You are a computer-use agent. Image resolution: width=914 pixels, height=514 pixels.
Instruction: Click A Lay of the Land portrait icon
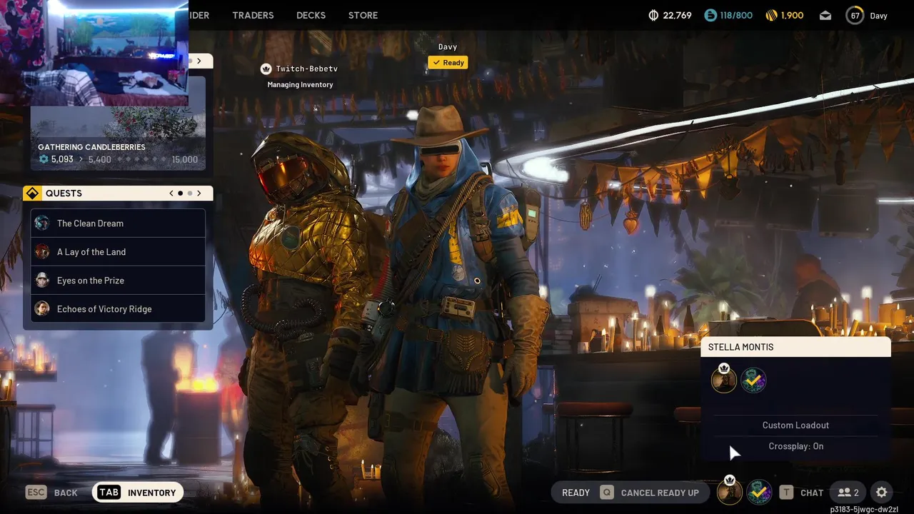tap(42, 252)
